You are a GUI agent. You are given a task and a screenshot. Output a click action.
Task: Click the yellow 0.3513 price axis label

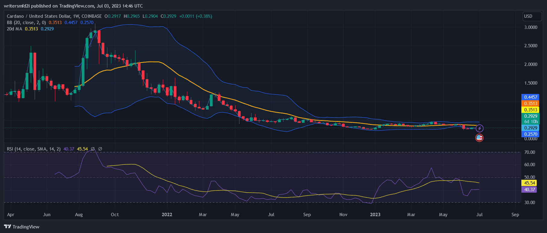click(x=530, y=110)
